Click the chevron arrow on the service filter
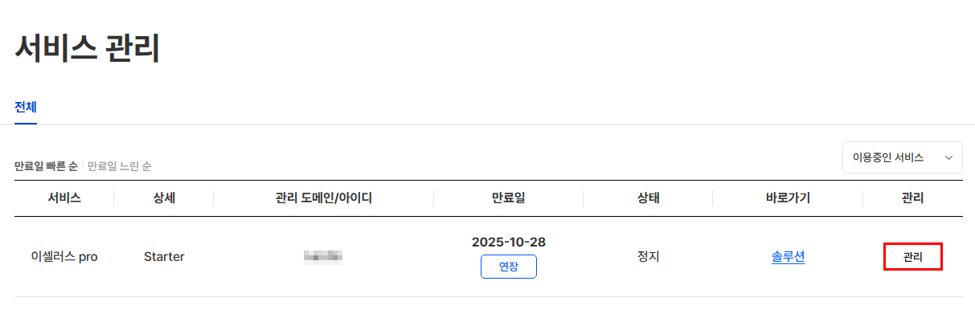This screenshot has width=975, height=330. tap(948, 158)
